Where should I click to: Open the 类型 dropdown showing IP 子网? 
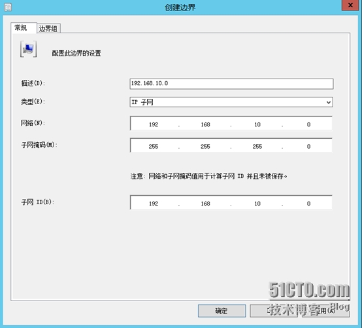[x=231, y=102]
